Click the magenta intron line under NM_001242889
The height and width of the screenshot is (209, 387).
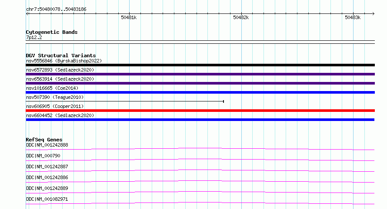tap(200, 192)
